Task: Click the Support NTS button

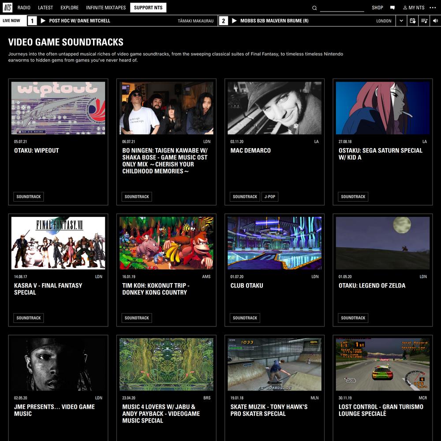Action: click(x=148, y=7)
